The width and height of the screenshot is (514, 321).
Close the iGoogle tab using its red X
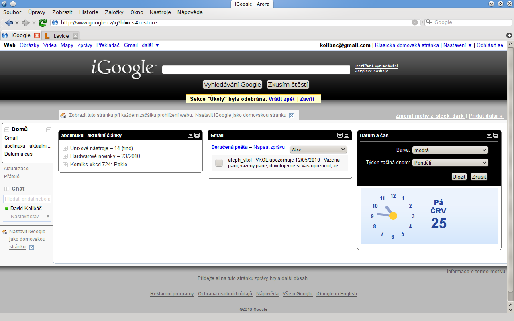tap(37, 35)
